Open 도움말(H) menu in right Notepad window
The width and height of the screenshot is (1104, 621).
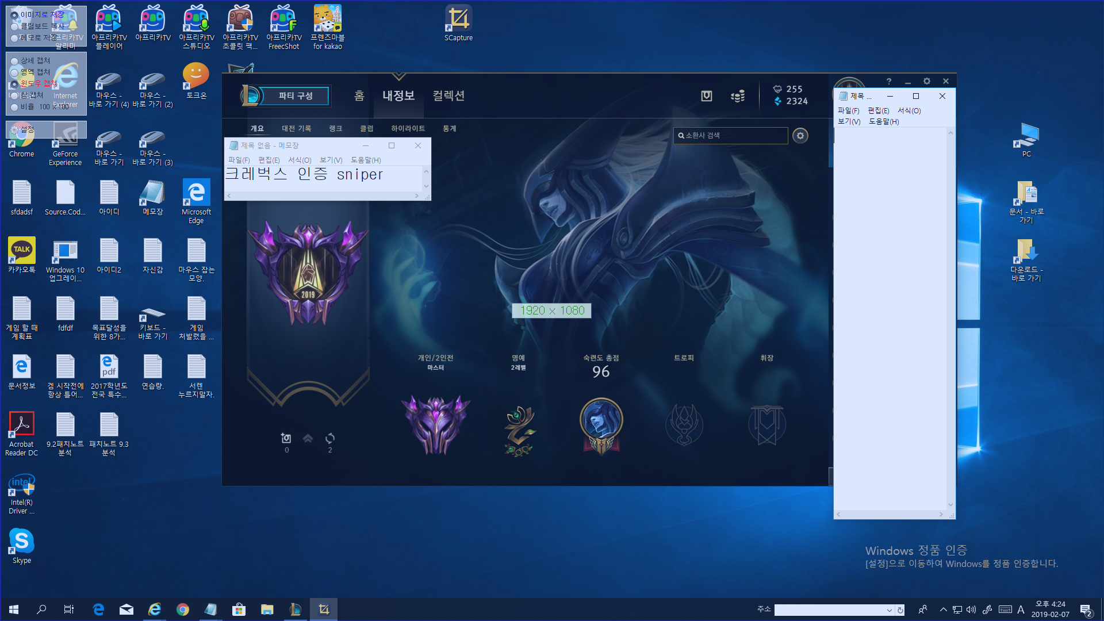pos(884,121)
